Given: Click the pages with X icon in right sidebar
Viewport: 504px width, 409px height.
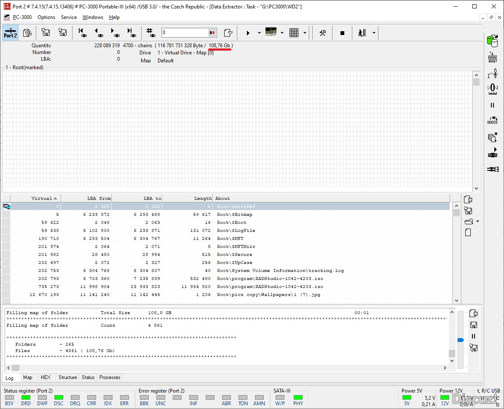Looking at the screenshot, I should pyautogui.click(x=493, y=137).
